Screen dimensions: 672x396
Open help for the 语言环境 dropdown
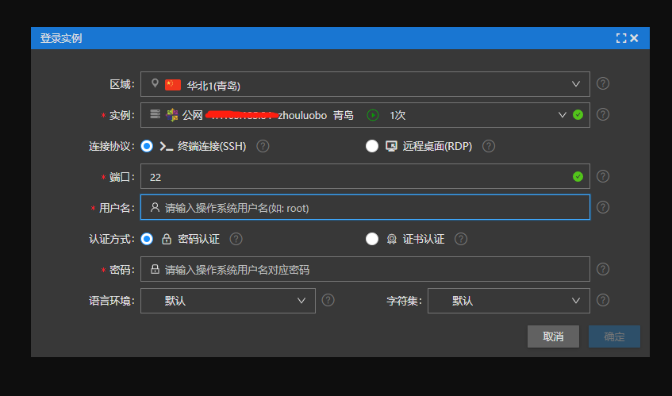(x=328, y=300)
